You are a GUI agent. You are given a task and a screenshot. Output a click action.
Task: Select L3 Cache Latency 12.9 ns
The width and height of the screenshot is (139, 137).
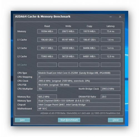pyautogui.click(x=111, y=56)
